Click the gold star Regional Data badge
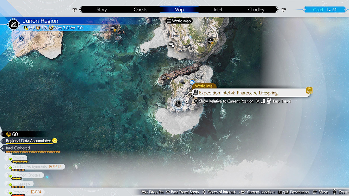Viewport: 349px width, 196px height. (55, 141)
